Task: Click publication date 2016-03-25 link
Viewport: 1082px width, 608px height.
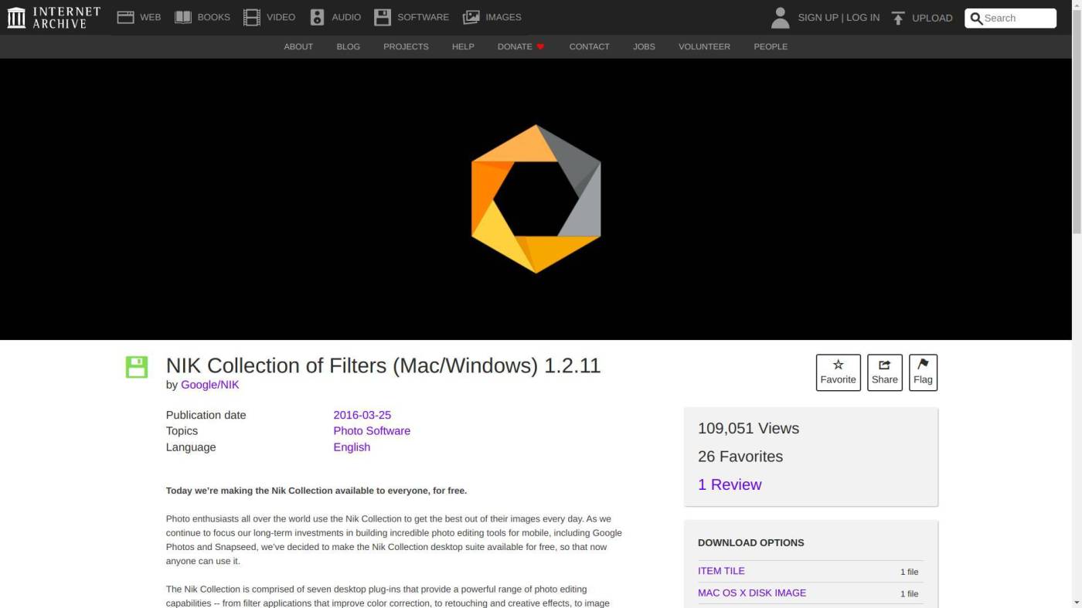Action: point(362,415)
